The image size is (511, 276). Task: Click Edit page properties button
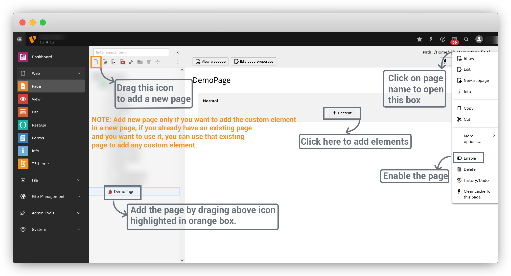(253, 61)
